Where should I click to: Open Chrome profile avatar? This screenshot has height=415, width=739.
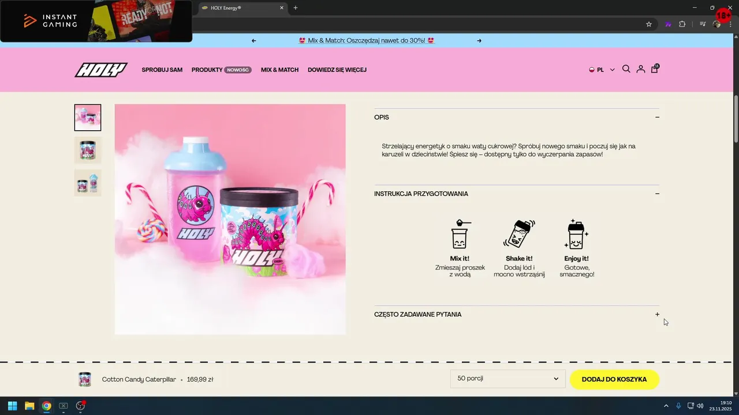(716, 24)
